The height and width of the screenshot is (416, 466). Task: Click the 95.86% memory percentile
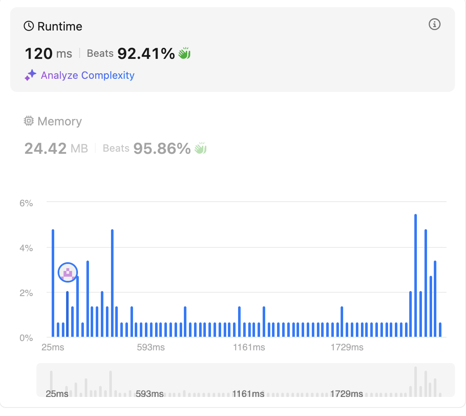pos(162,149)
